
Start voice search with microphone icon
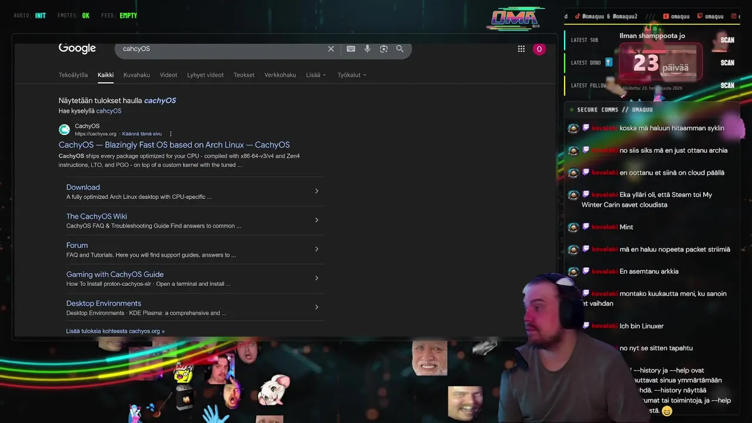click(367, 49)
